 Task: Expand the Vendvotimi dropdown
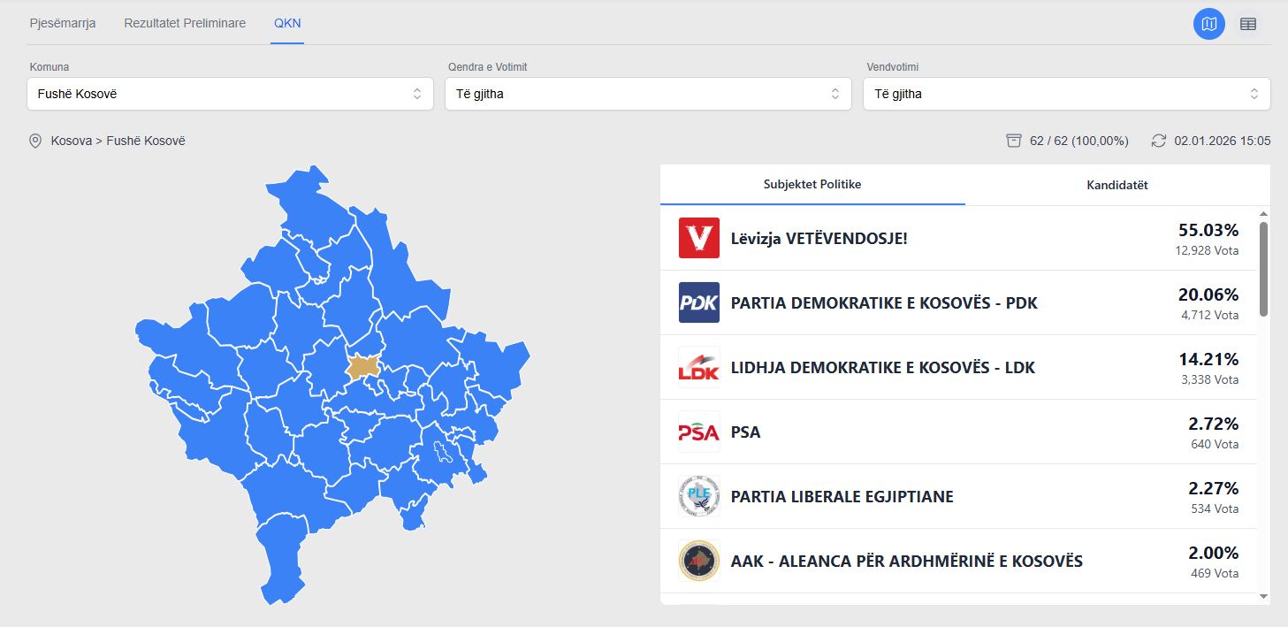pyautogui.click(x=1066, y=94)
